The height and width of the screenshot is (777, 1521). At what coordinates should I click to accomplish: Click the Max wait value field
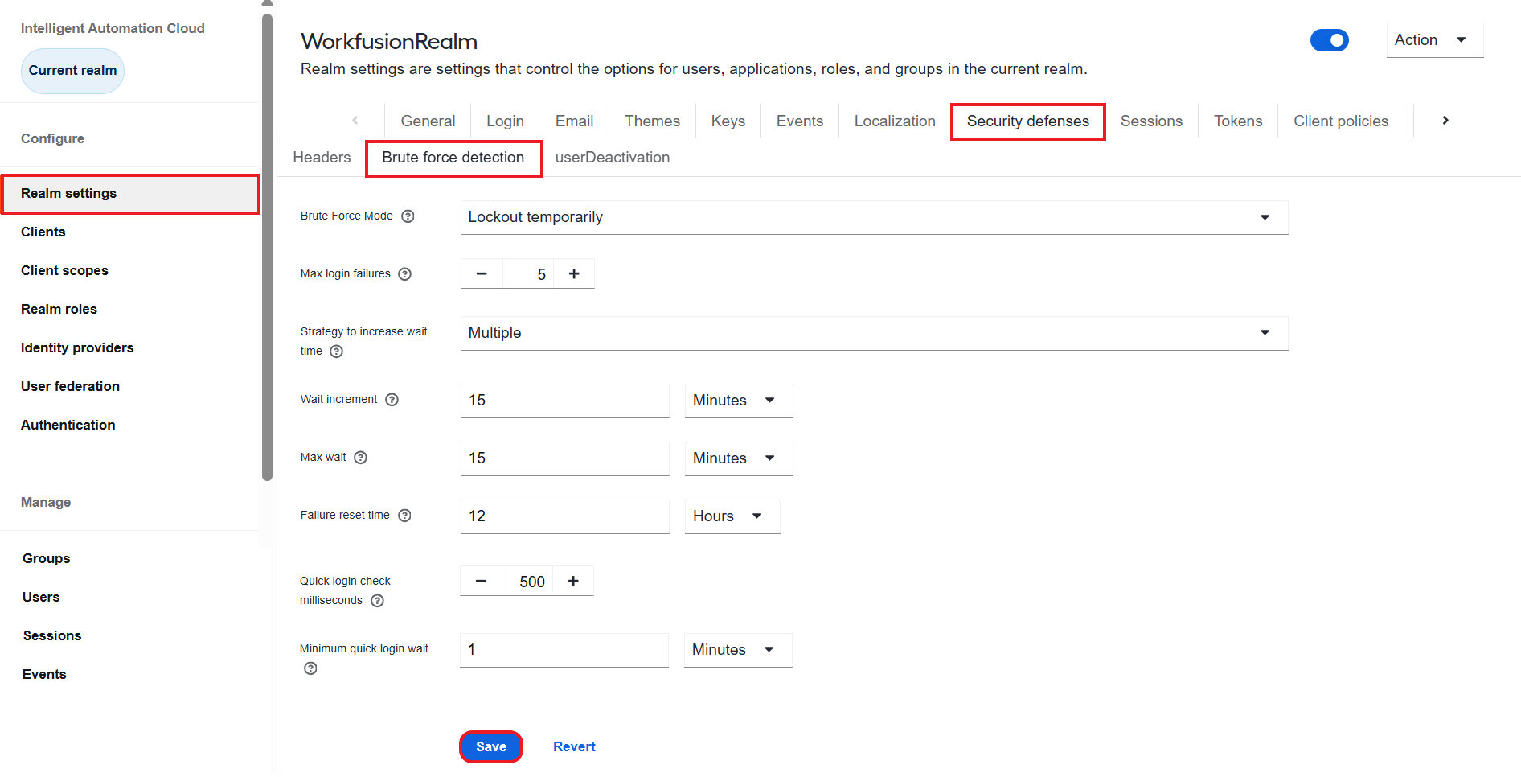pyautogui.click(x=565, y=458)
